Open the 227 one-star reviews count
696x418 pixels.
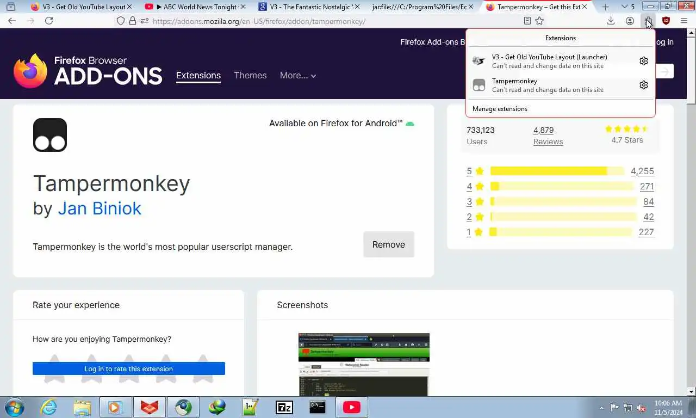647,232
